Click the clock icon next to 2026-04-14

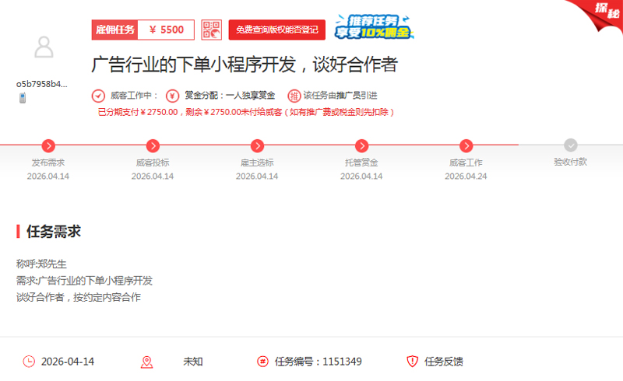[x=29, y=362]
